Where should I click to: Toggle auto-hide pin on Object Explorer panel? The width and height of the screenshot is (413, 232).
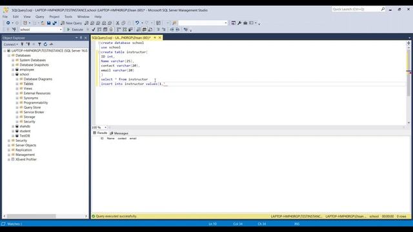point(81,38)
